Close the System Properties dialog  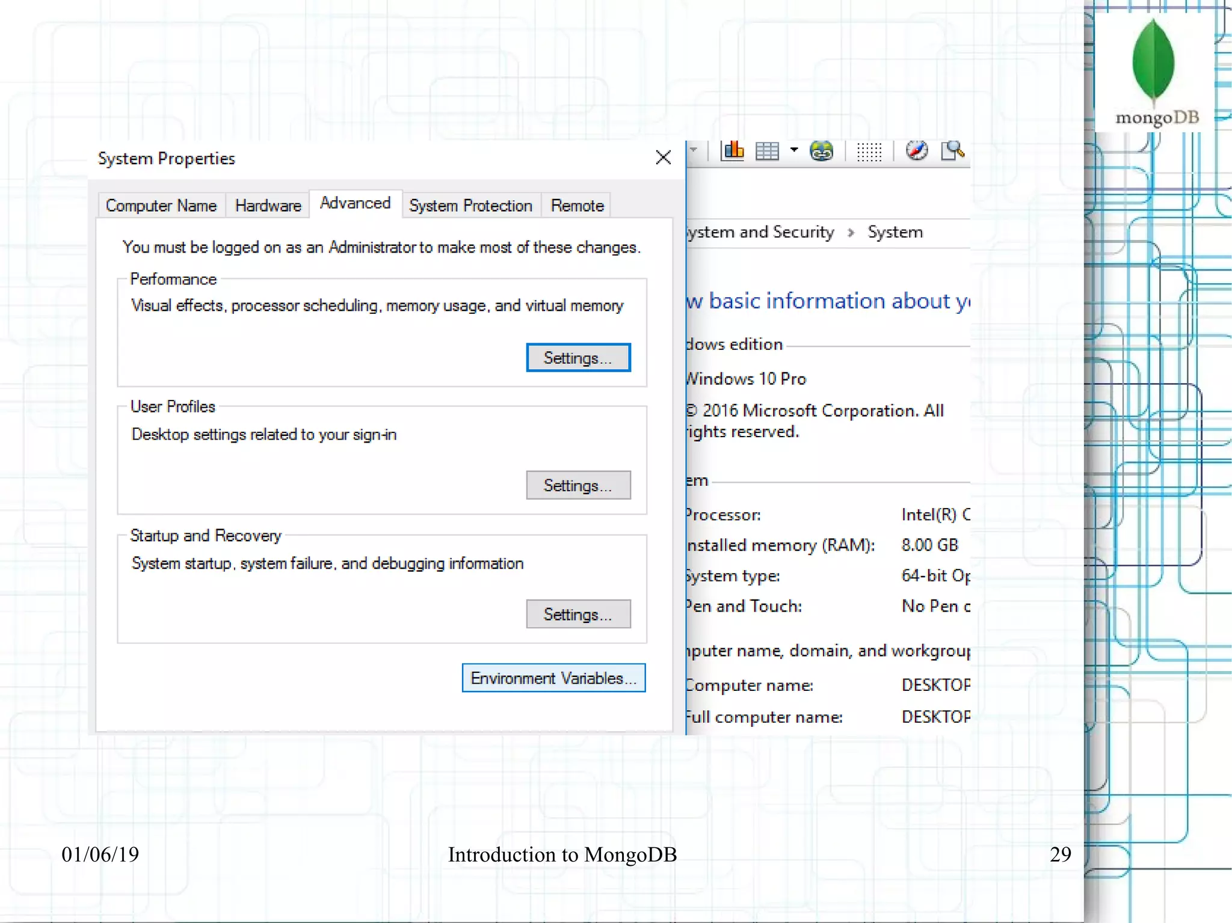(663, 158)
